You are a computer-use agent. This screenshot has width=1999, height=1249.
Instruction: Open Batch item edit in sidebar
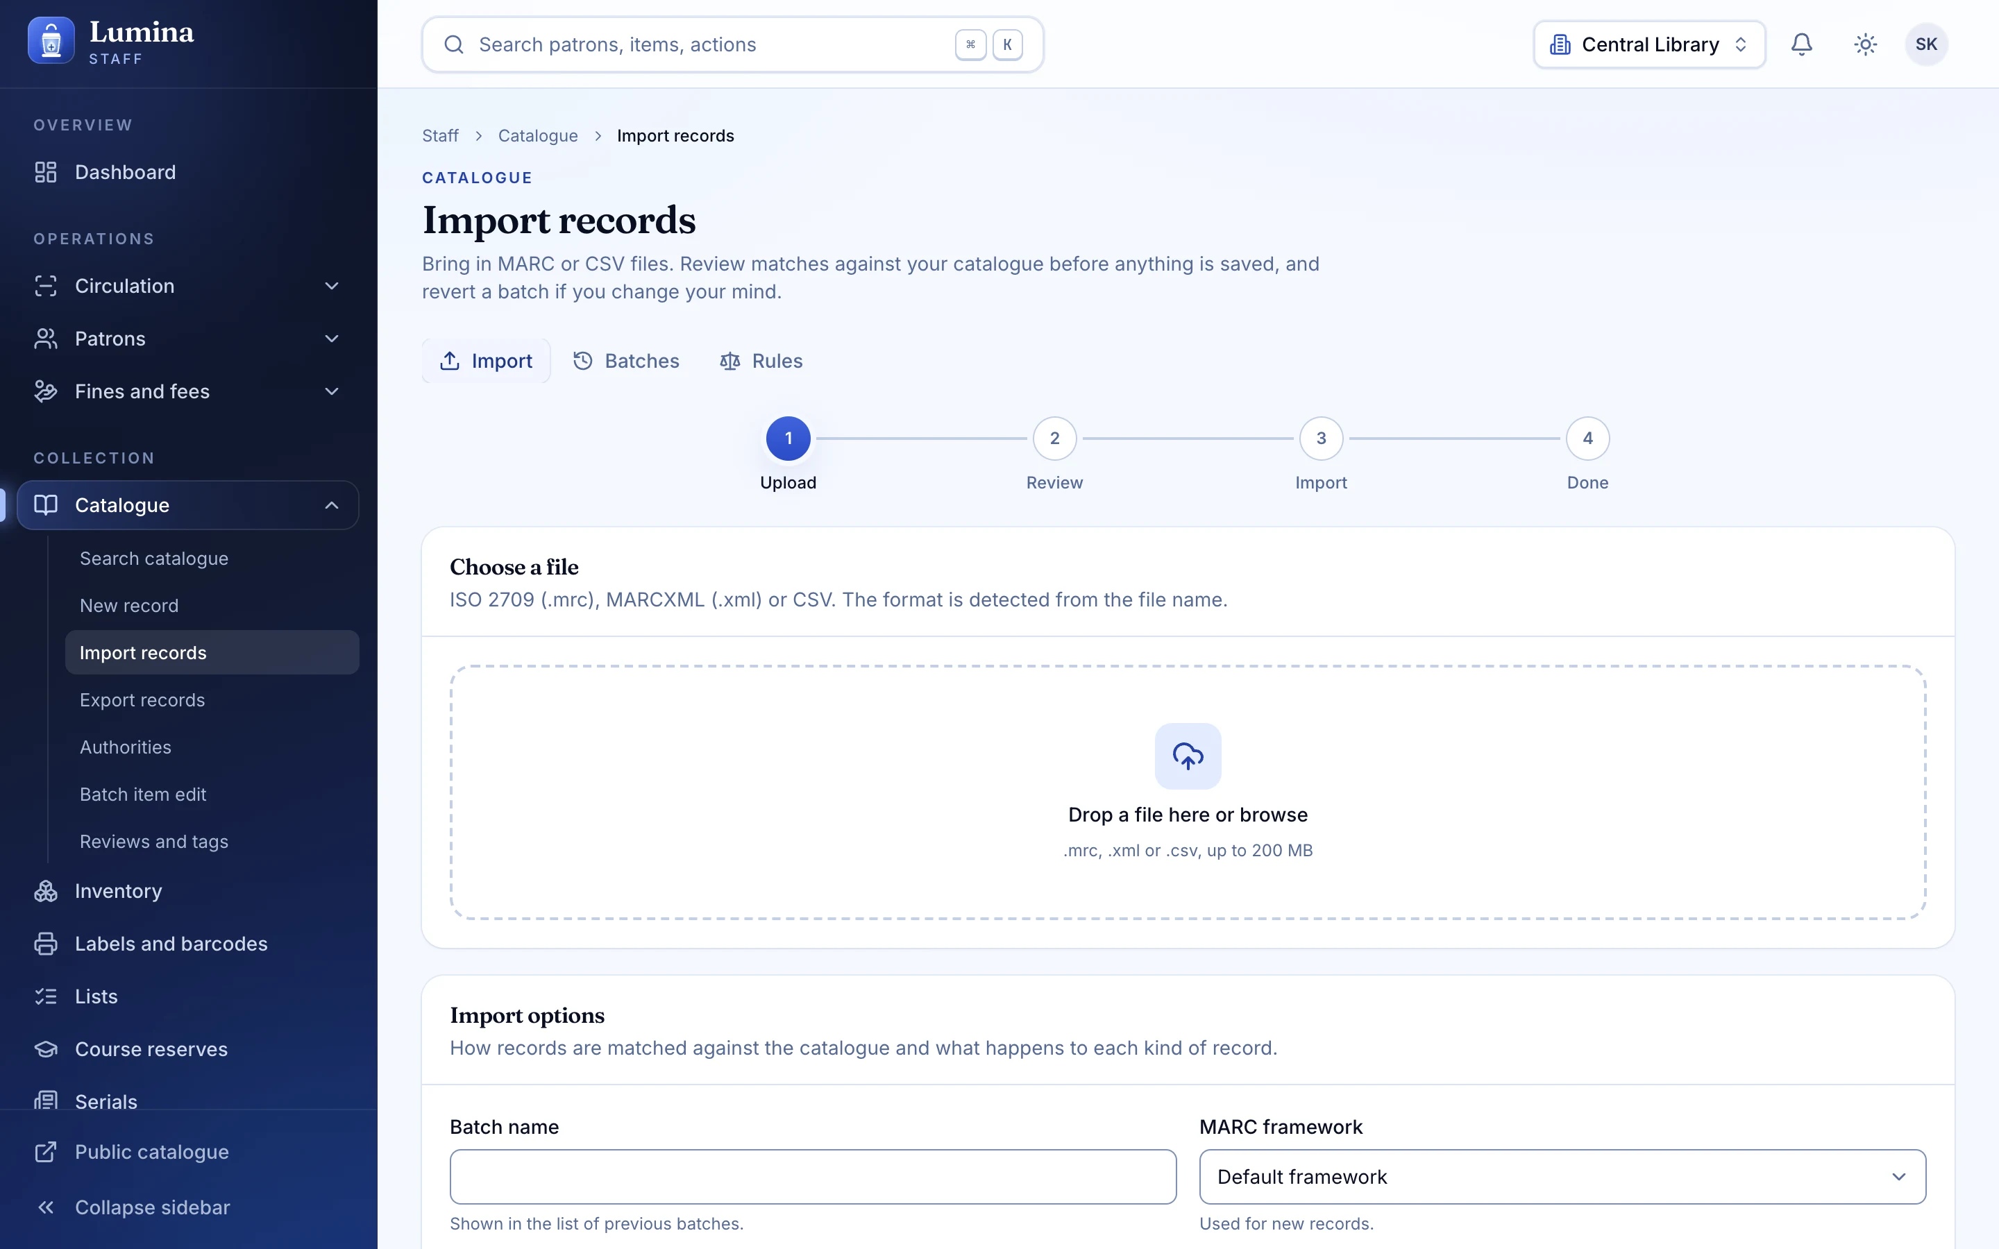[212, 794]
